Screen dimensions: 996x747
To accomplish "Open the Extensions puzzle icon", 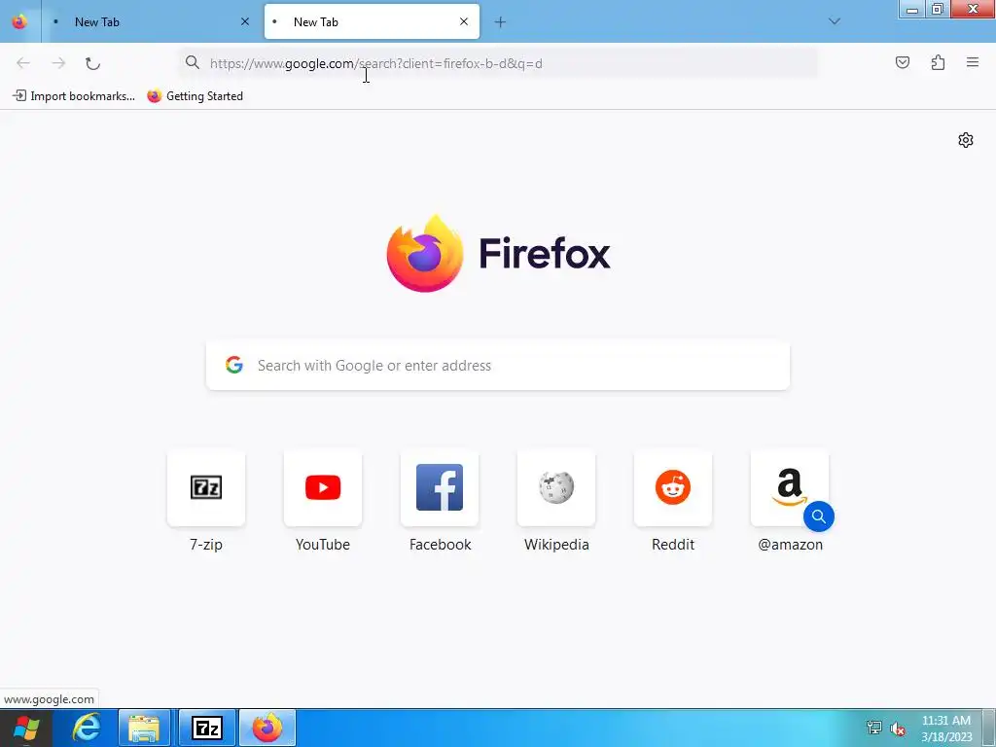I will click(938, 62).
